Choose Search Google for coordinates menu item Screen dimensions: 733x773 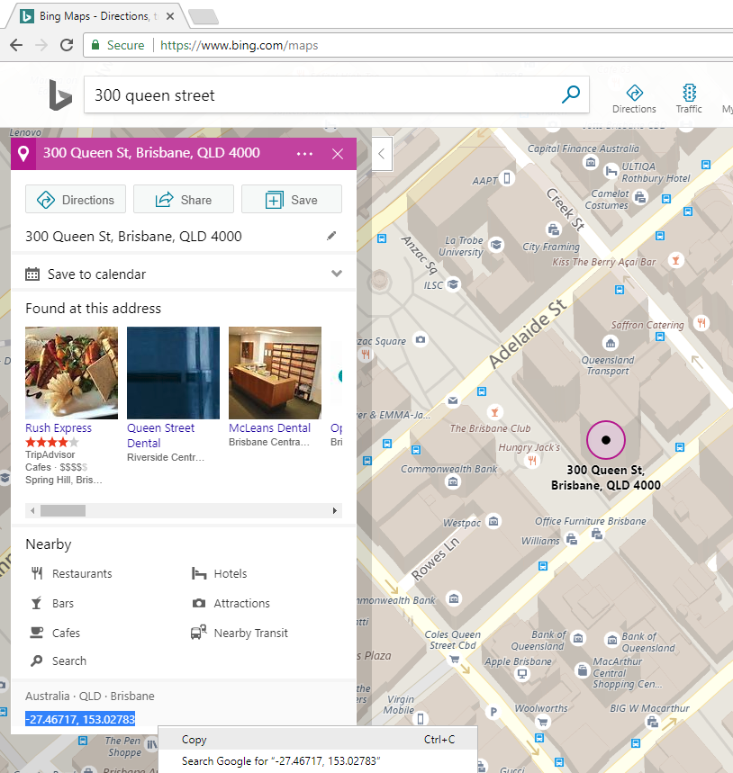pyautogui.click(x=318, y=761)
